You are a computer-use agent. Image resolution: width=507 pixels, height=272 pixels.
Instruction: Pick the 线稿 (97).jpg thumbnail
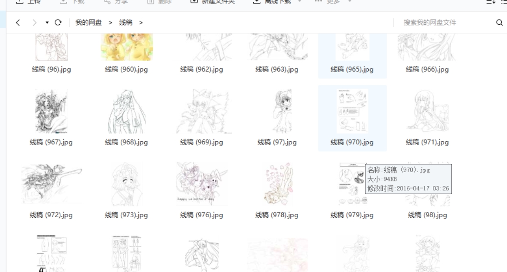tap(282, 111)
